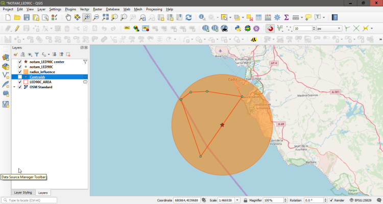Viewport: 383px width, 204px height.
Task: Toggle editing with the pencil icon
Action: 17,29
